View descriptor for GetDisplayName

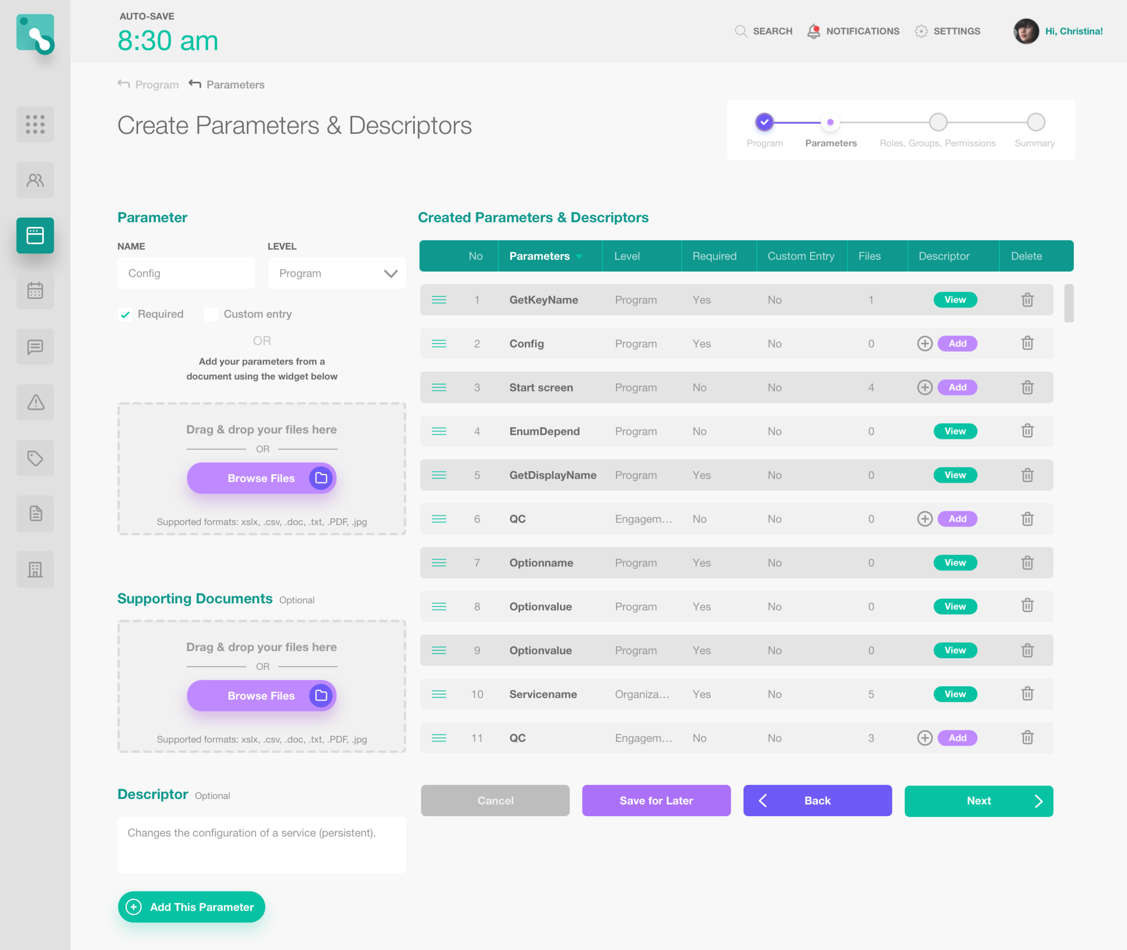[x=955, y=475]
